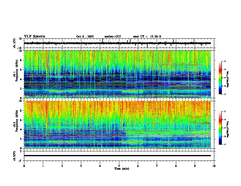This screenshot has height=186, width=241.
Task: Click the ch.1 log(PSD) color bar
Action: [x=220, y=78]
